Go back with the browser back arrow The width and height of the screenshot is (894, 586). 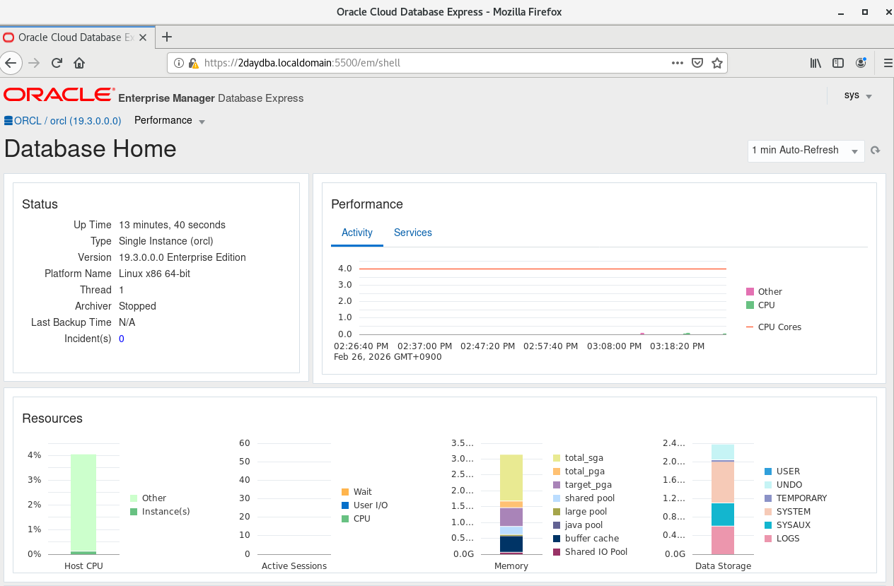point(9,63)
